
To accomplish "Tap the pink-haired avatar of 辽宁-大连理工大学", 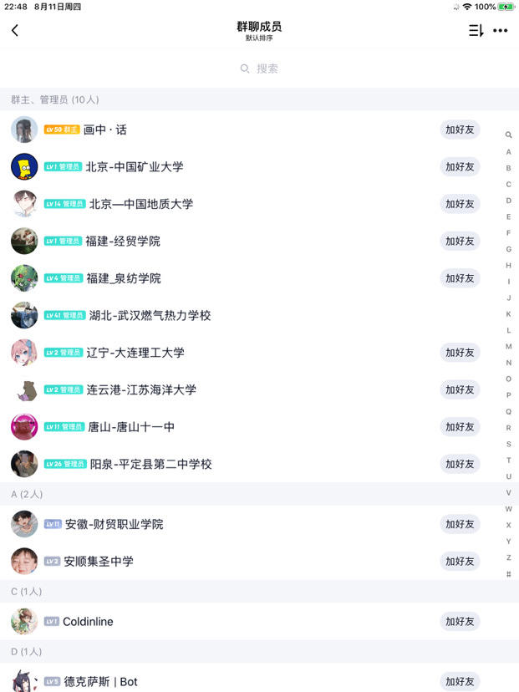I will click(x=24, y=352).
